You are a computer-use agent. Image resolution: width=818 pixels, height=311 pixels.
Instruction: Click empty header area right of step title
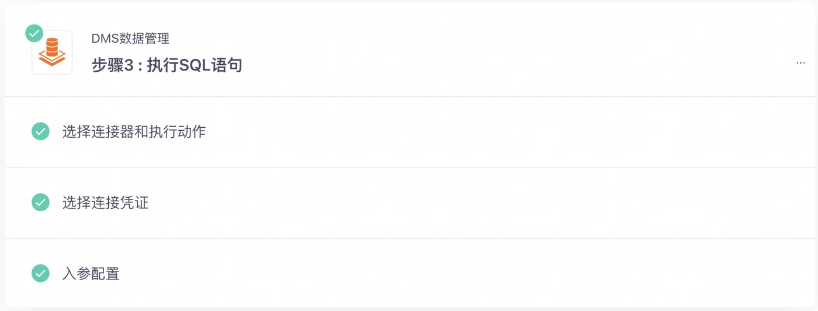point(514,53)
